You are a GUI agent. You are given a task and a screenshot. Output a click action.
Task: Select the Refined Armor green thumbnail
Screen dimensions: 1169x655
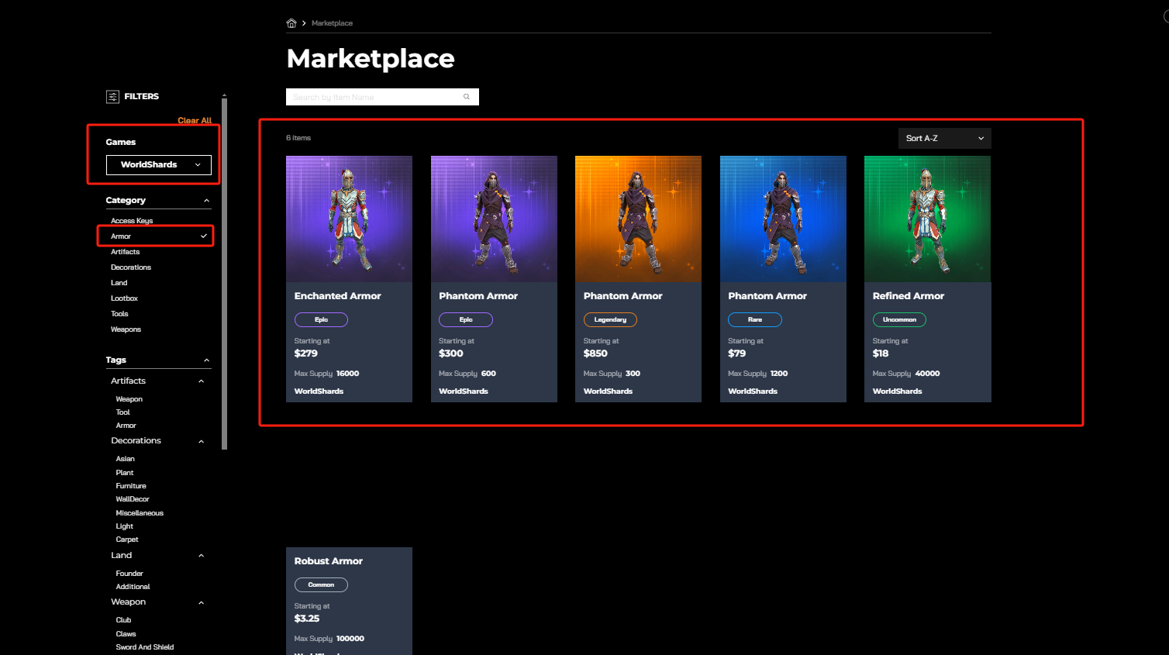[927, 219]
